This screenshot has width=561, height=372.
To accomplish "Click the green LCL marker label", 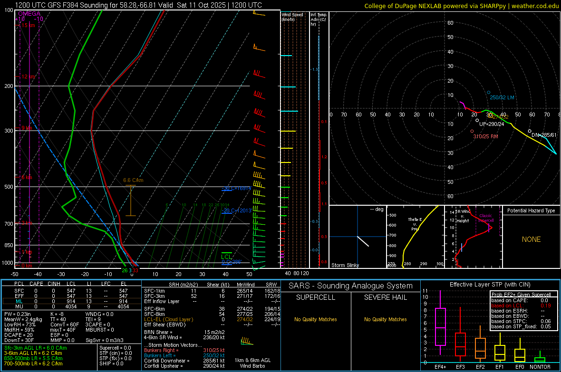I will (226, 257).
